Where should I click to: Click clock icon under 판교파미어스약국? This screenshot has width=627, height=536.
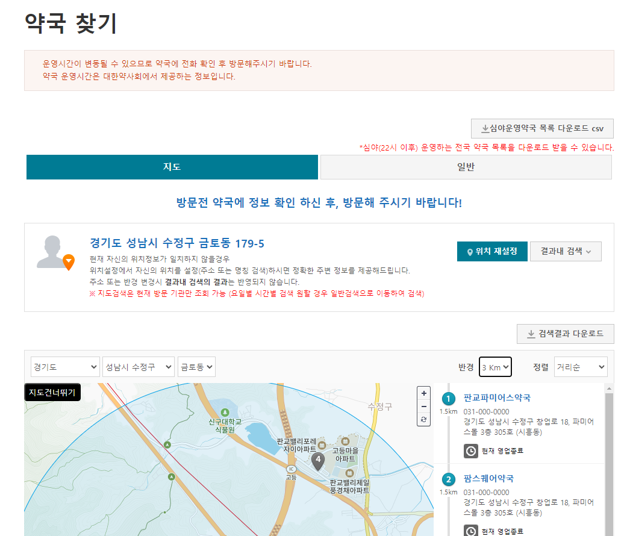coord(471,451)
